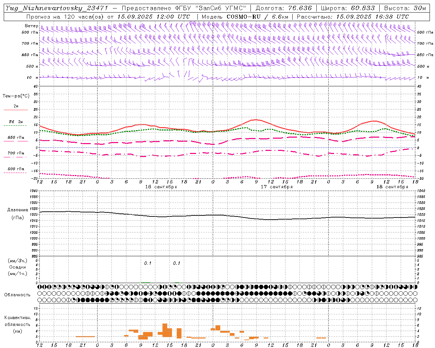Click the tallest orange convective cloud bar
The height and width of the screenshot is (348, 435).
(165, 330)
